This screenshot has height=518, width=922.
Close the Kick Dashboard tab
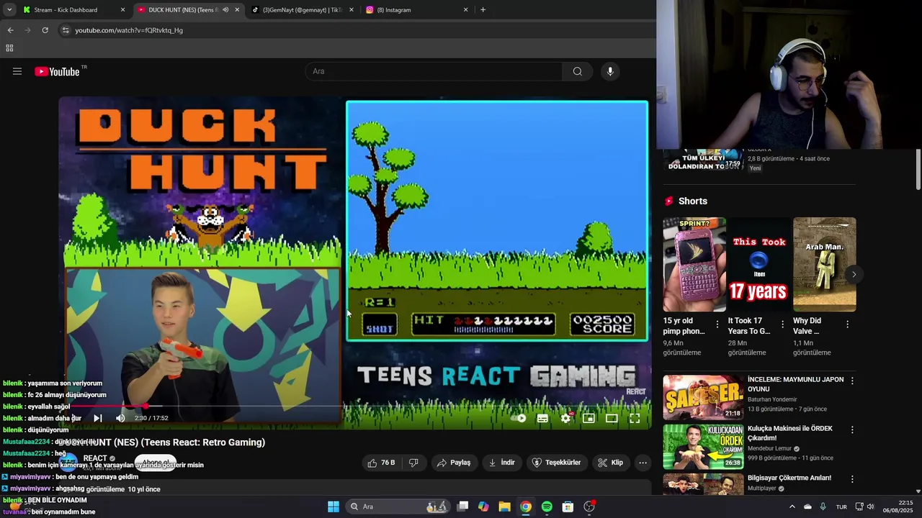click(x=123, y=10)
